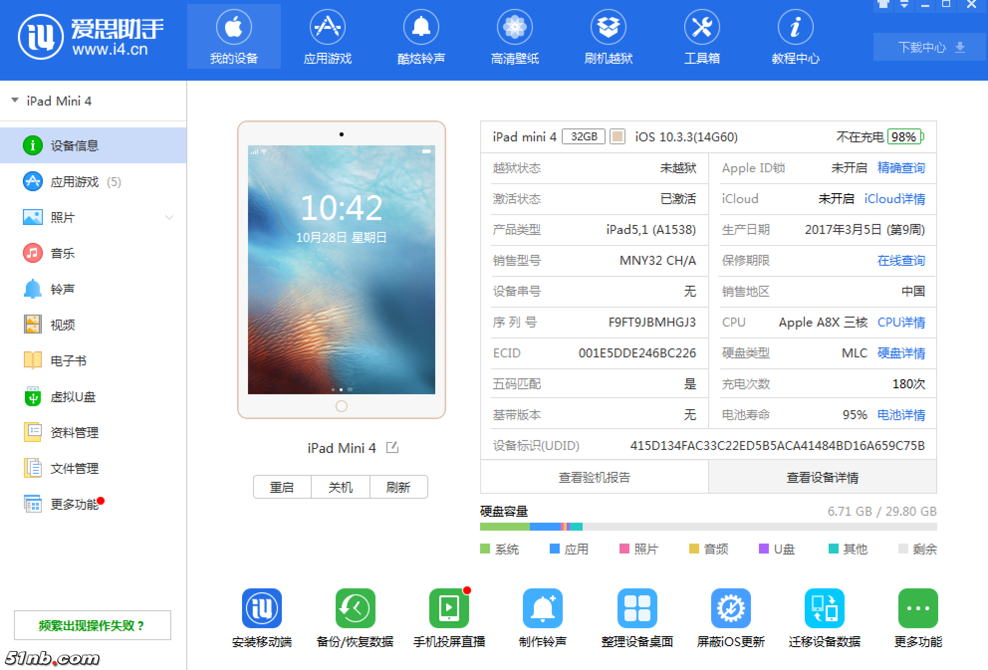Viewport: 988px width, 670px height.
Task: Launch 手机投屏直播 screen cast icon
Action: tap(449, 608)
